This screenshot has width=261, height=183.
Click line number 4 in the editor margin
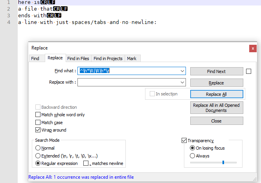coord(9,22)
